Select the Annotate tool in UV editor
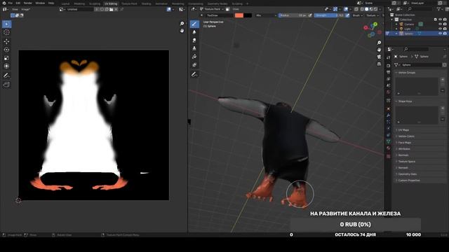Viewport: 449px width, 252px height. pyautogui.click(x=6, y=76)
